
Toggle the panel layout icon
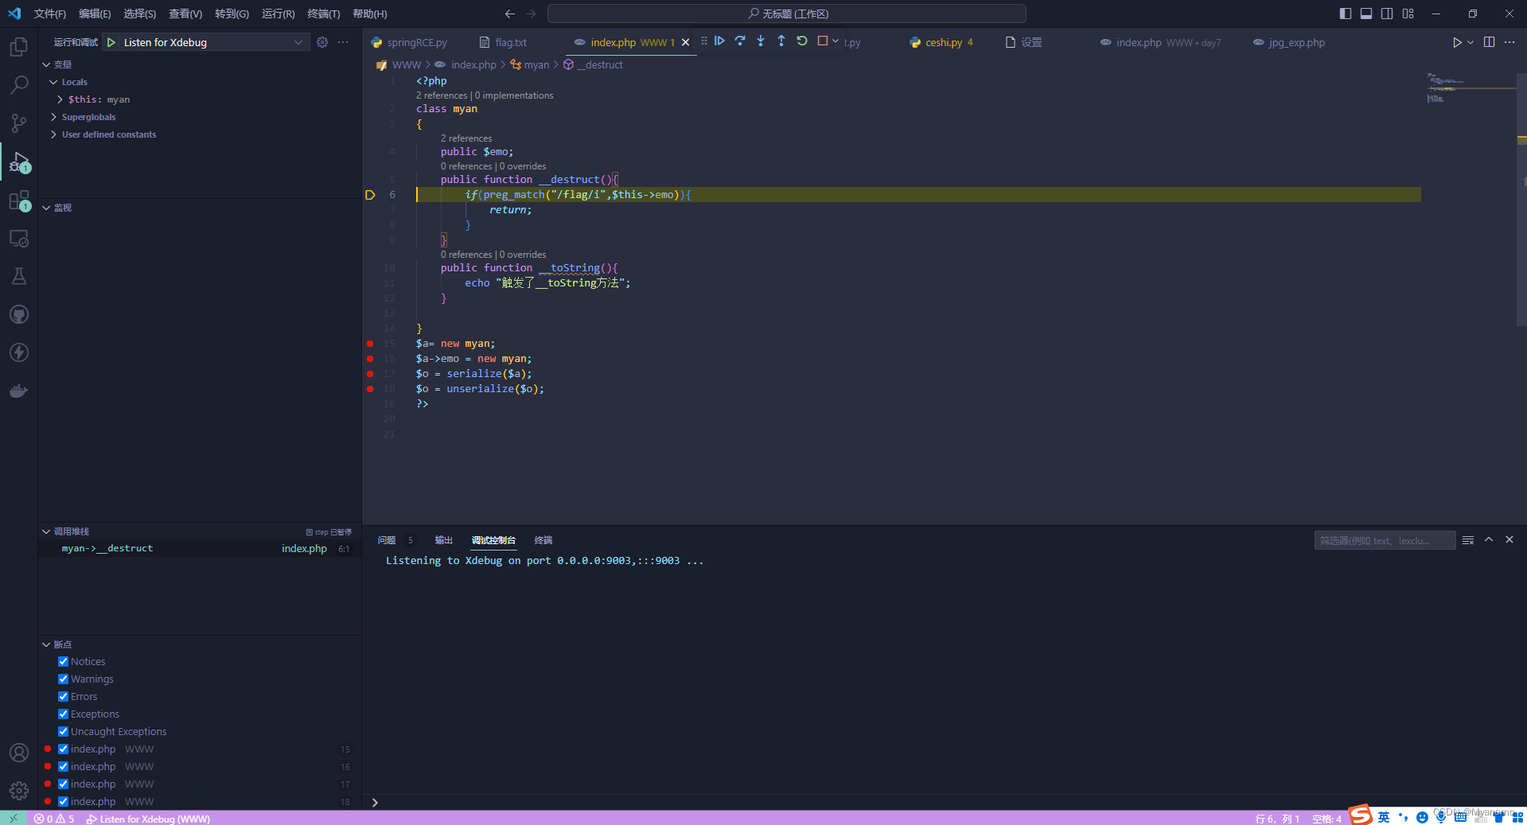[1366, 14]
